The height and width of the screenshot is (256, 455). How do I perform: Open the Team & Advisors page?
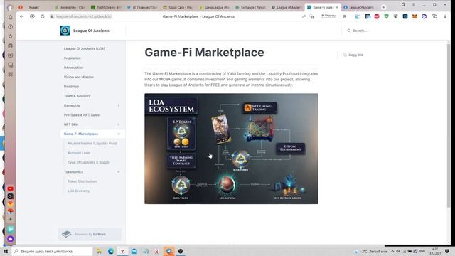tap(77, 96)
